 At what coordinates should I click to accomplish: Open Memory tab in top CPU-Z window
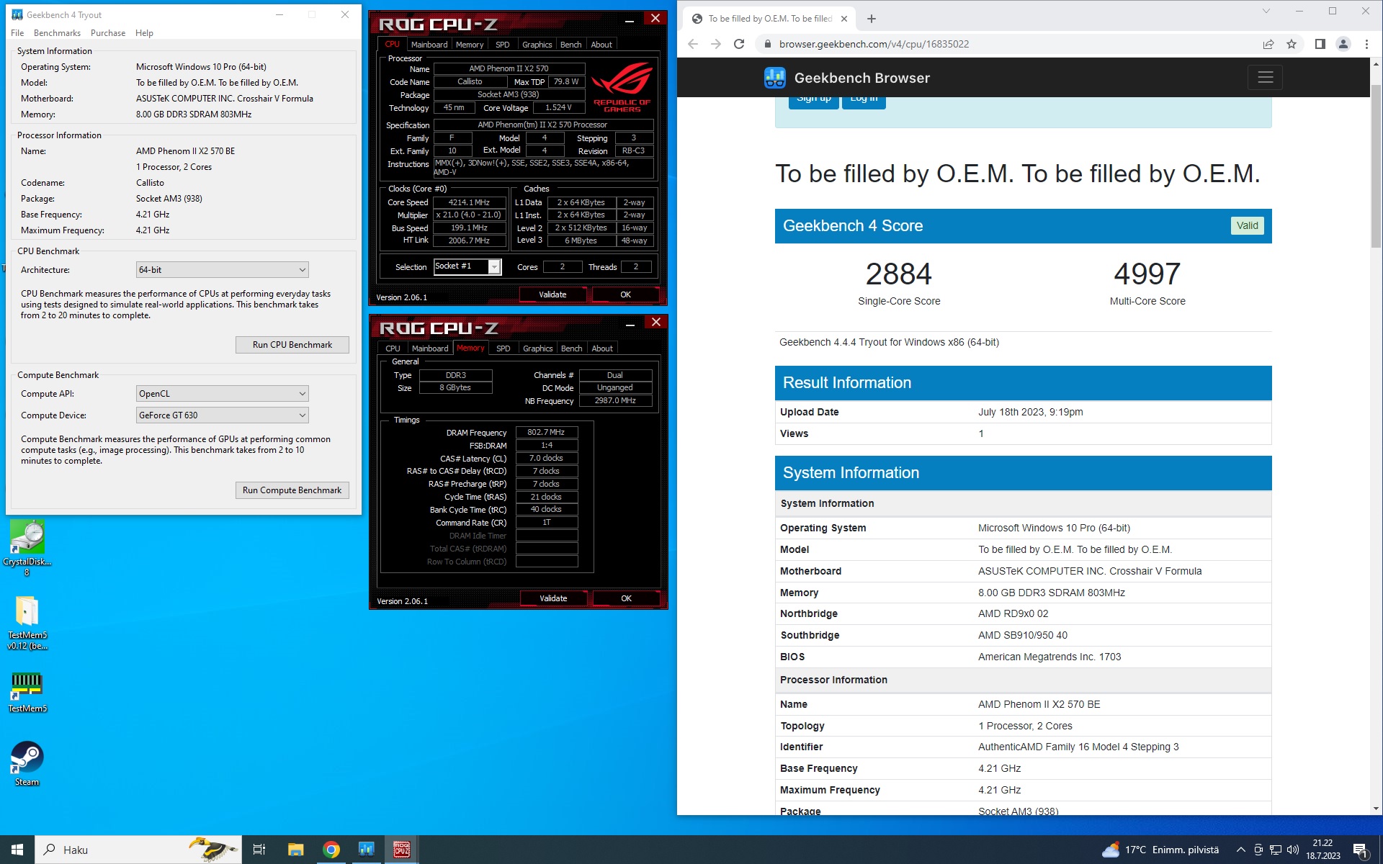470,45
